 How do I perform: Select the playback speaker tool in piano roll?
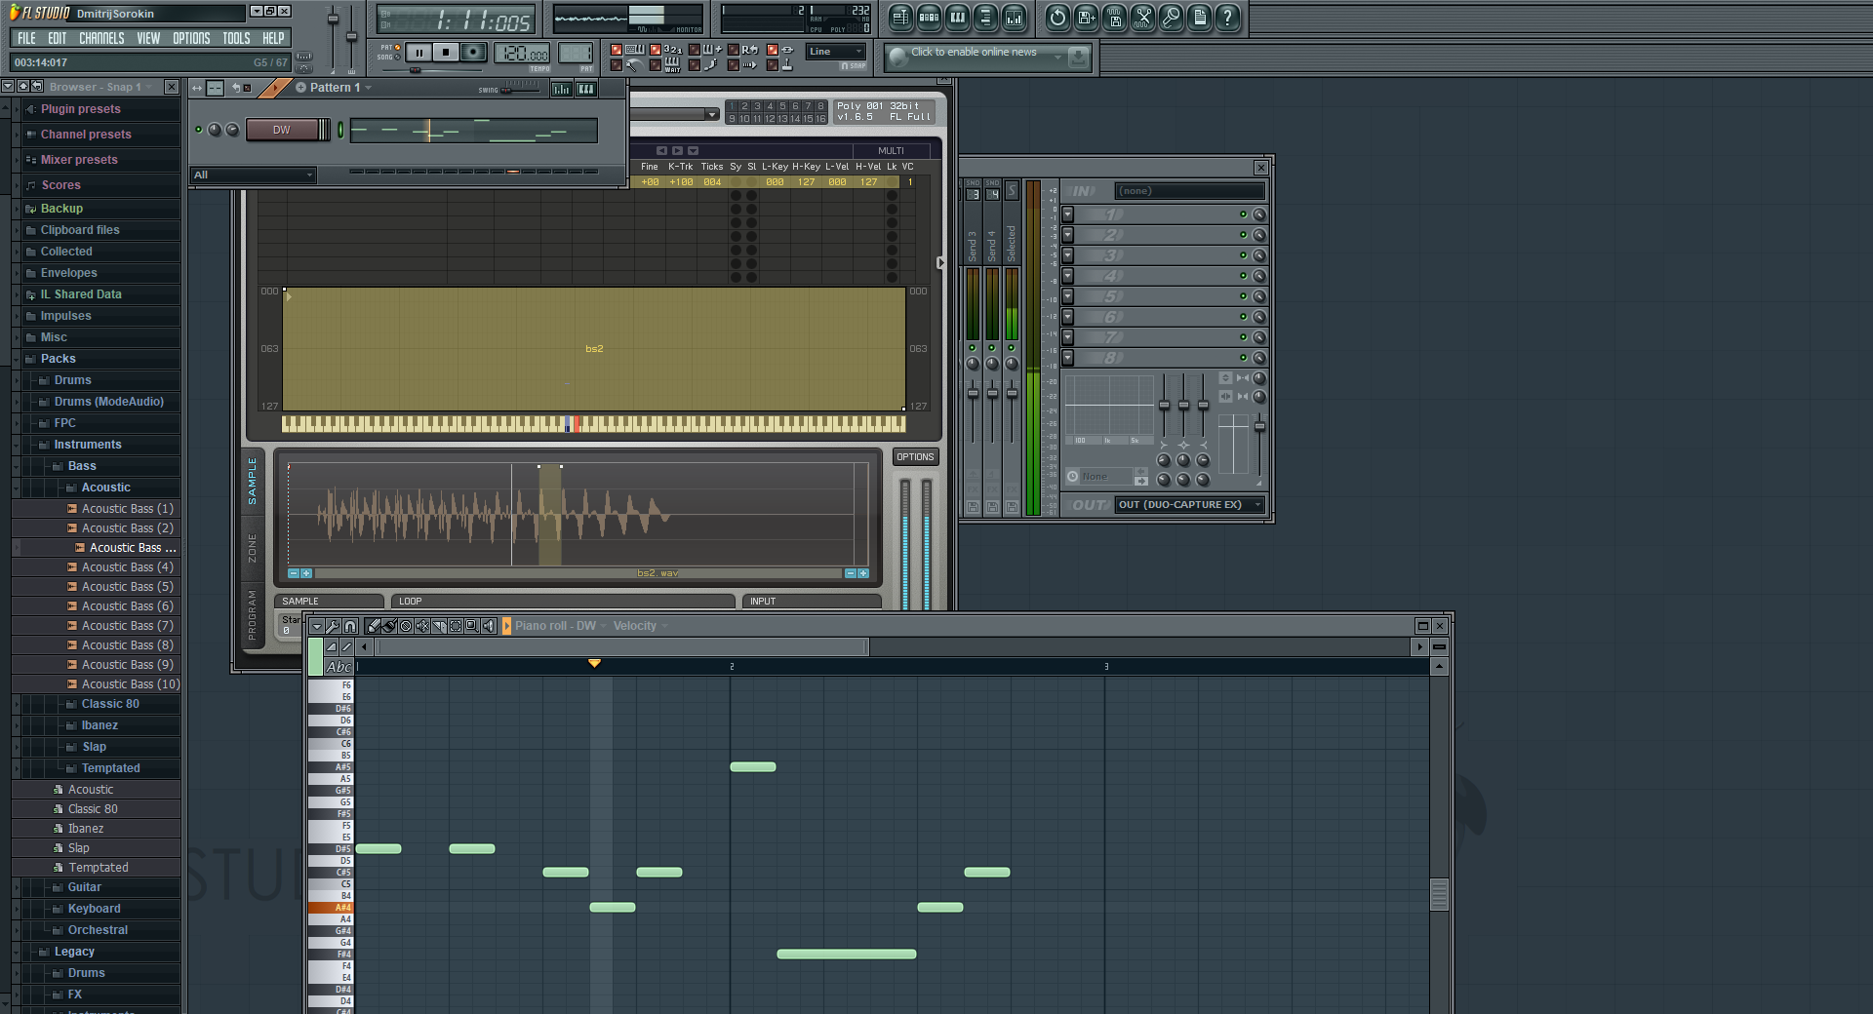[489, 626]
